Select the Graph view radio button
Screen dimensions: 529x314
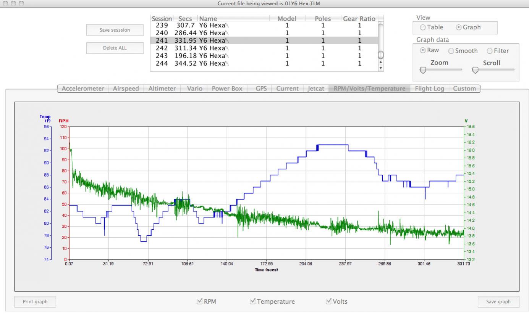click(459, 27)
